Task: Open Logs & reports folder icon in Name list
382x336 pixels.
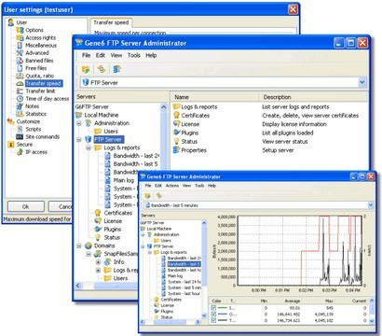Action: (177, 106)
